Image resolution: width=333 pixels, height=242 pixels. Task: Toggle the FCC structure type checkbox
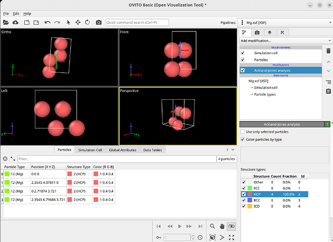click(x=243, y=188)
